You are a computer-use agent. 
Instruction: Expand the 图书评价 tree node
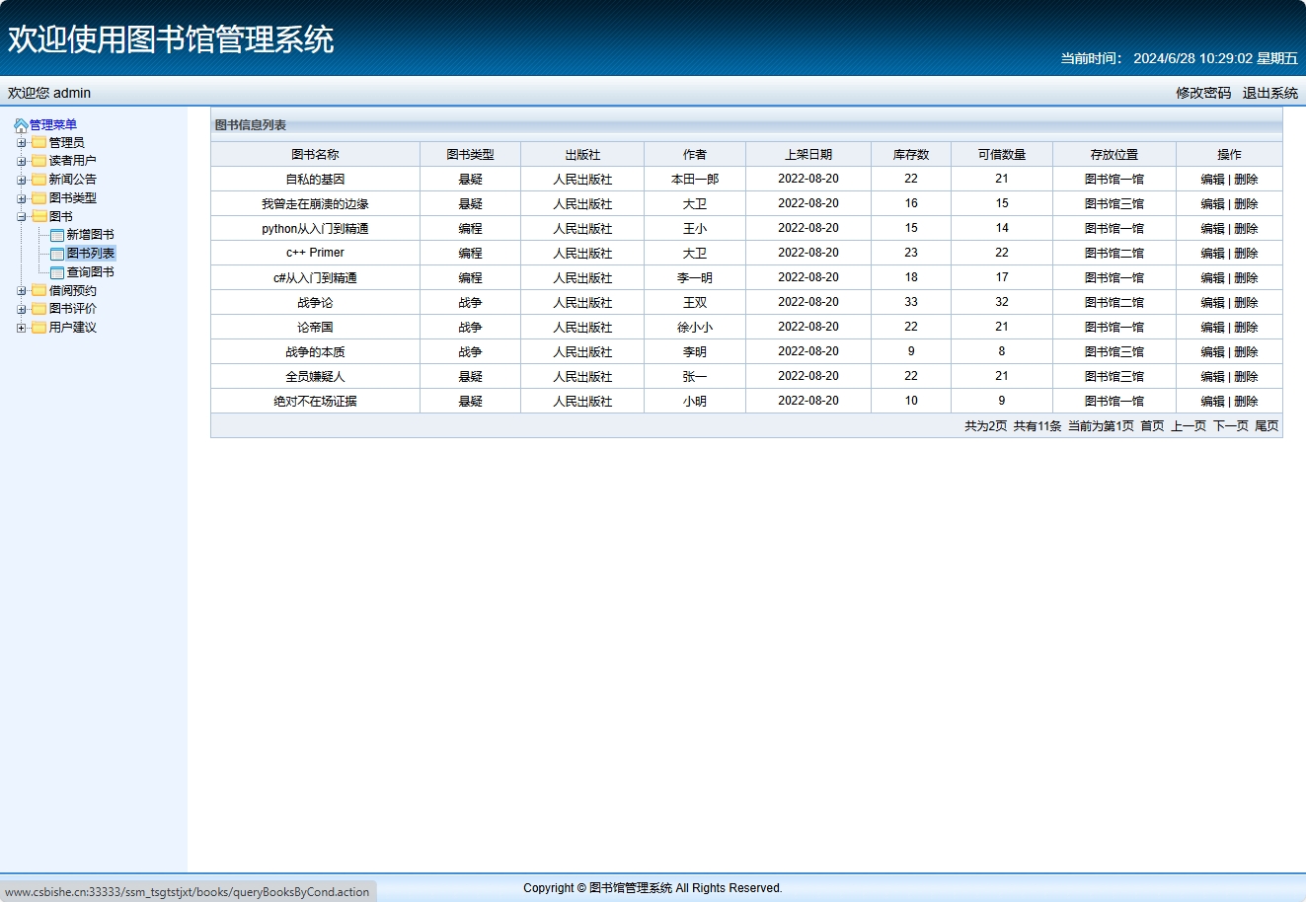pos(22,309)
